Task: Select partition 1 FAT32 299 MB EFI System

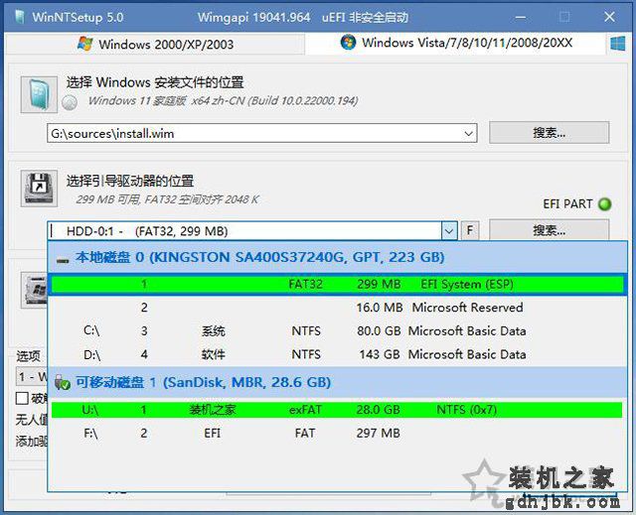Action: click(337, 284)
